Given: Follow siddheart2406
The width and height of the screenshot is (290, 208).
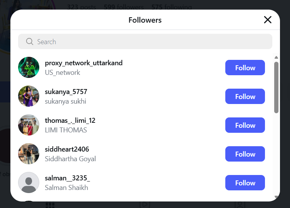Looking at the screenshot, I should [245, 154].
